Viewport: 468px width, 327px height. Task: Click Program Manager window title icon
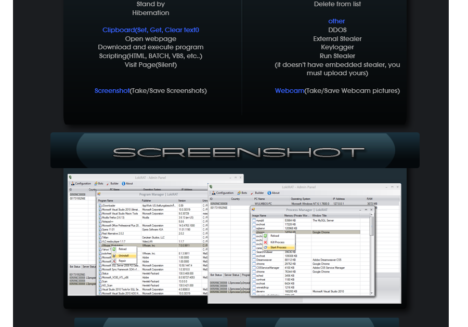click(99, 194)
